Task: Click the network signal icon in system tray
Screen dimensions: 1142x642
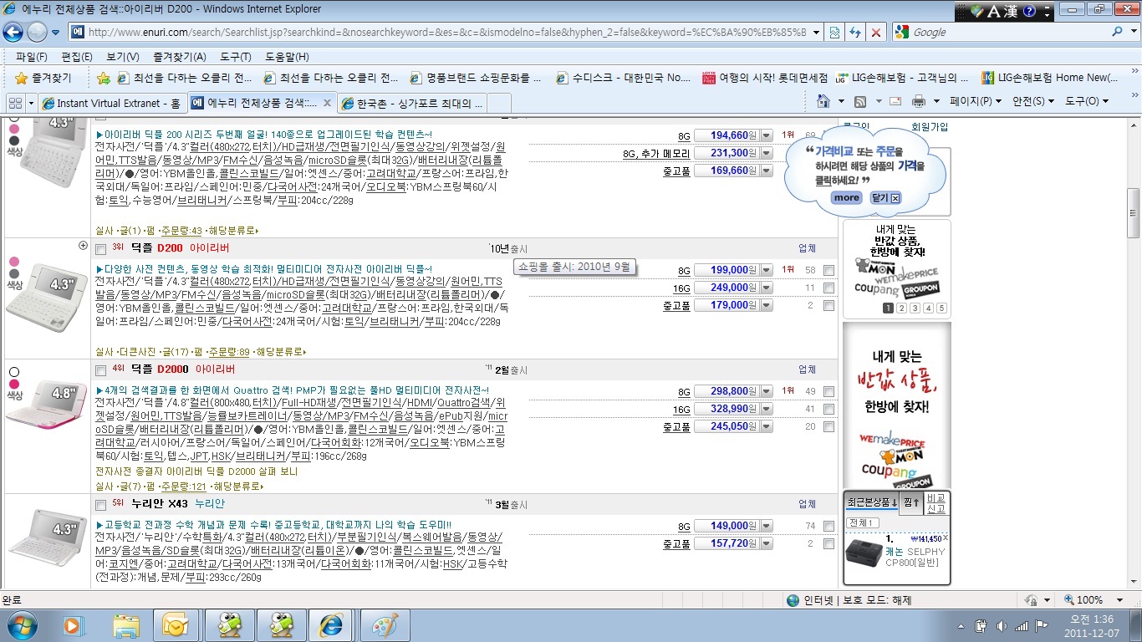Action: coord(1022,625)
